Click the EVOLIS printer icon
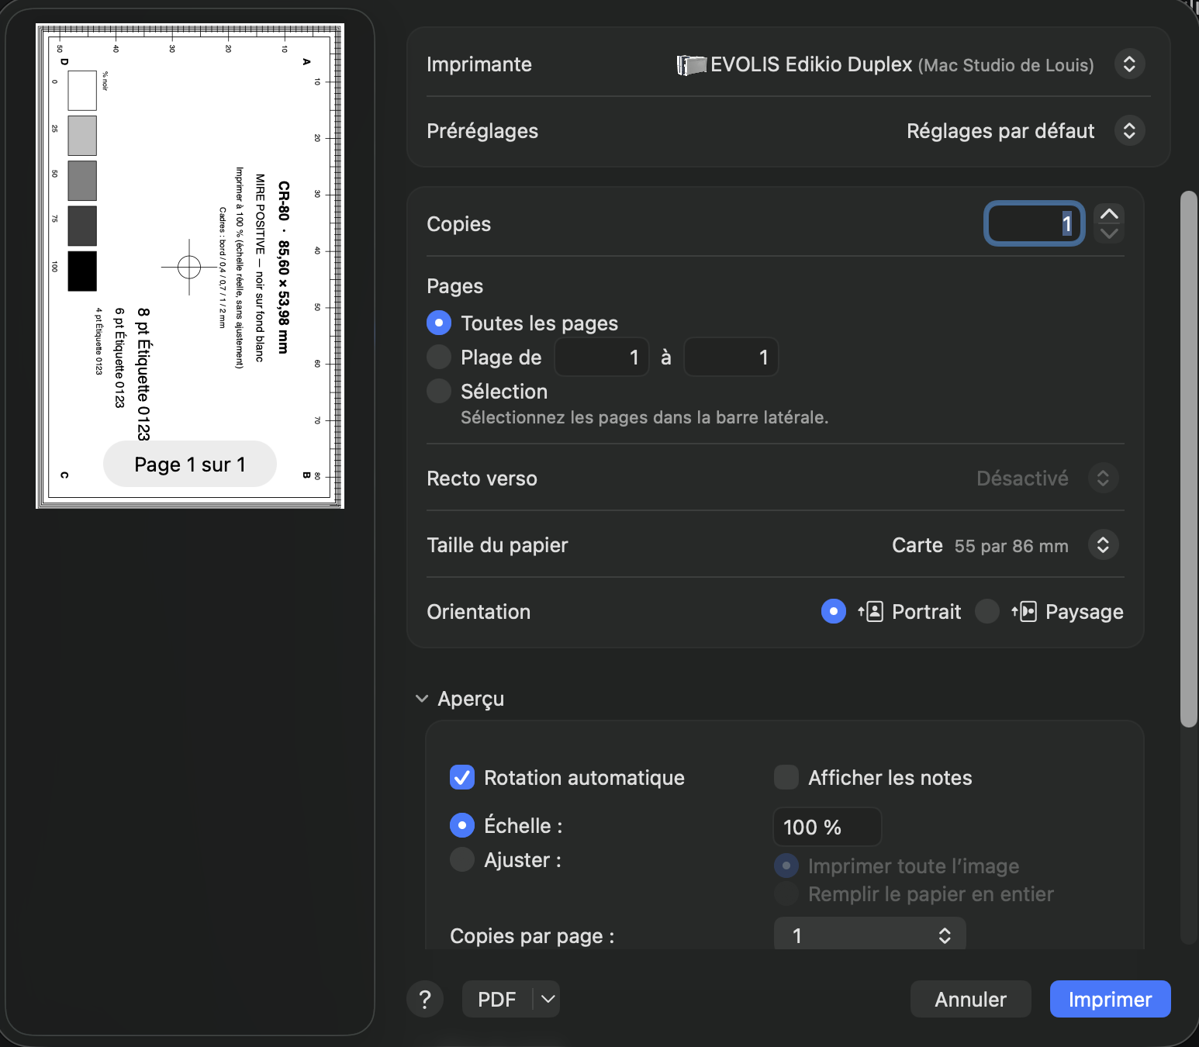The height and width of the screenshot is (1047, 1199). tap(691, 65)
